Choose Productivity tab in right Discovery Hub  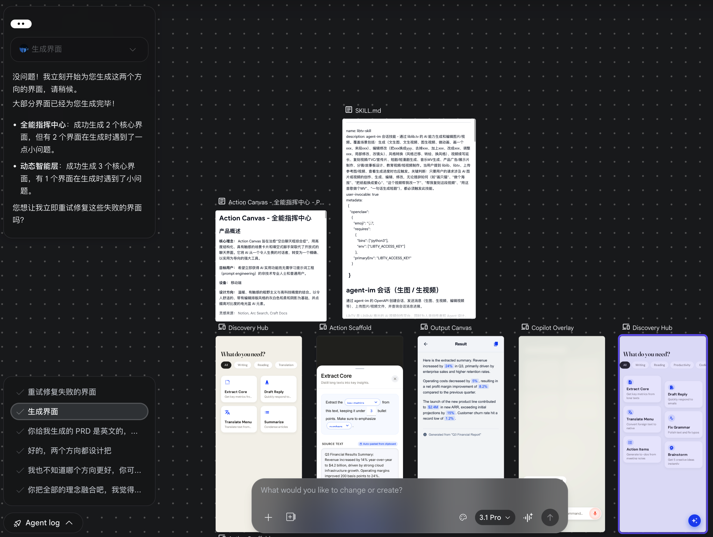(x=682, y=365)
